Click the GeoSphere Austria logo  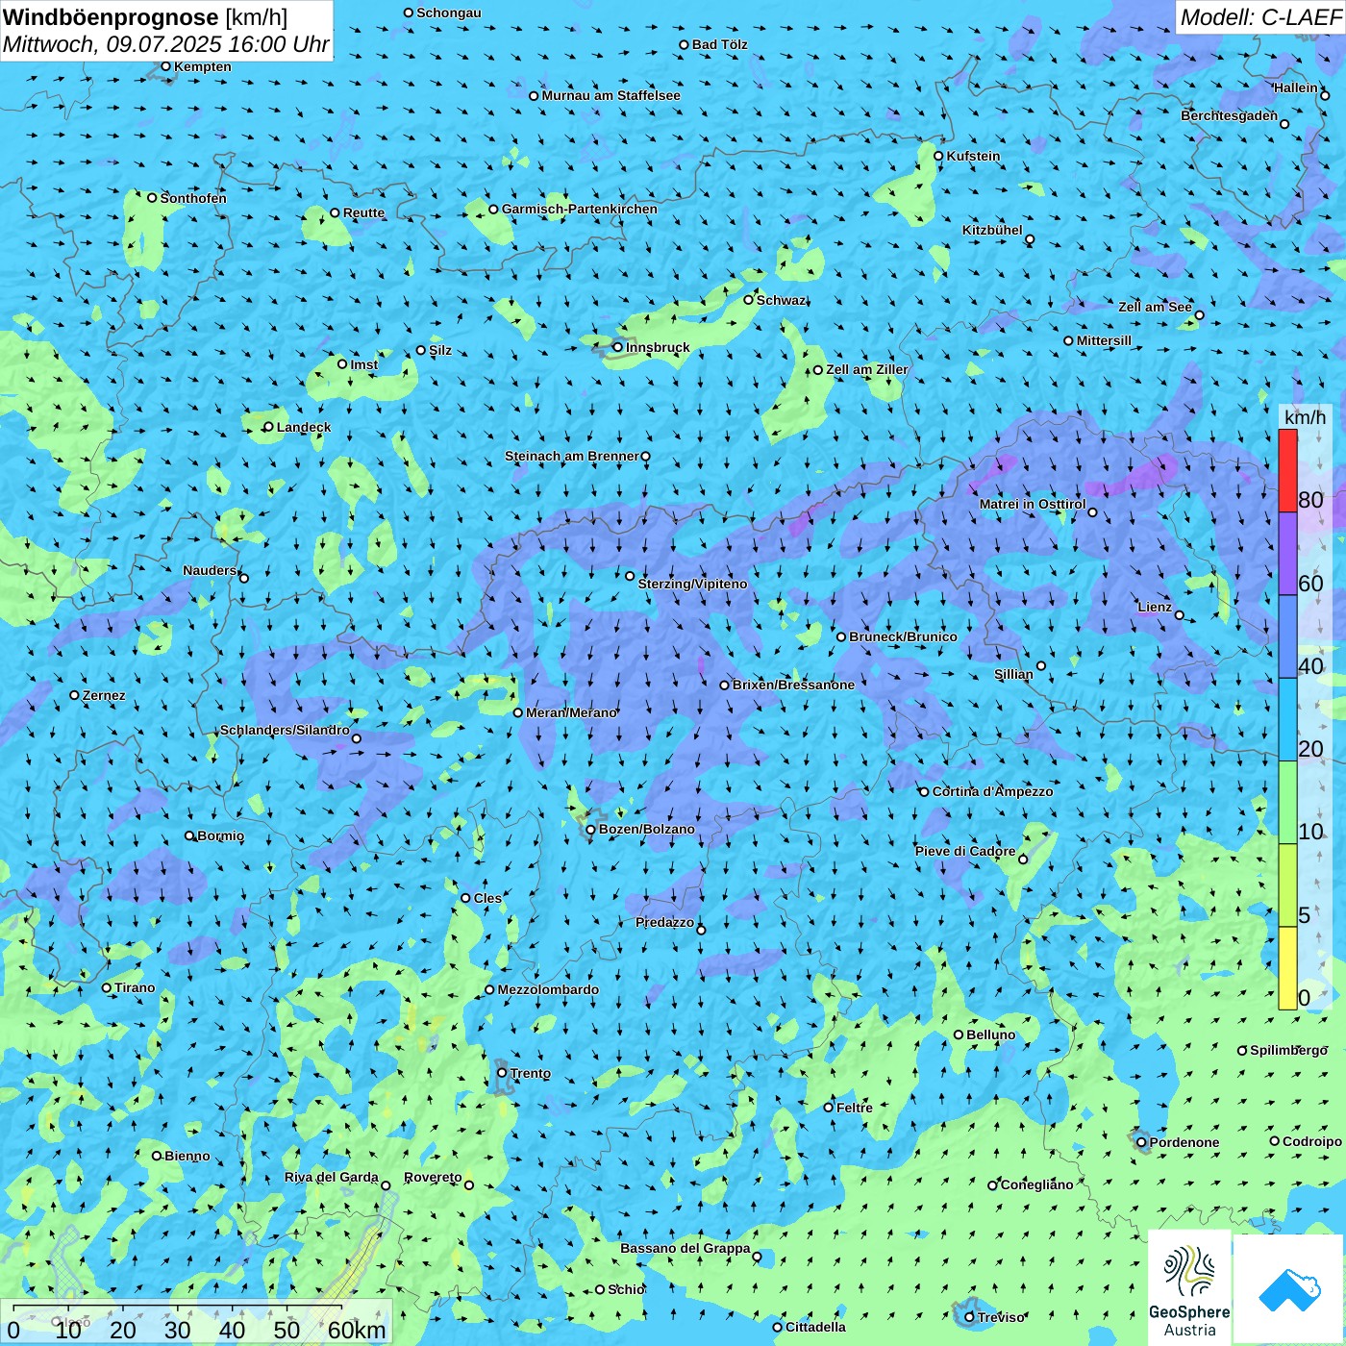point(1189,1287)
